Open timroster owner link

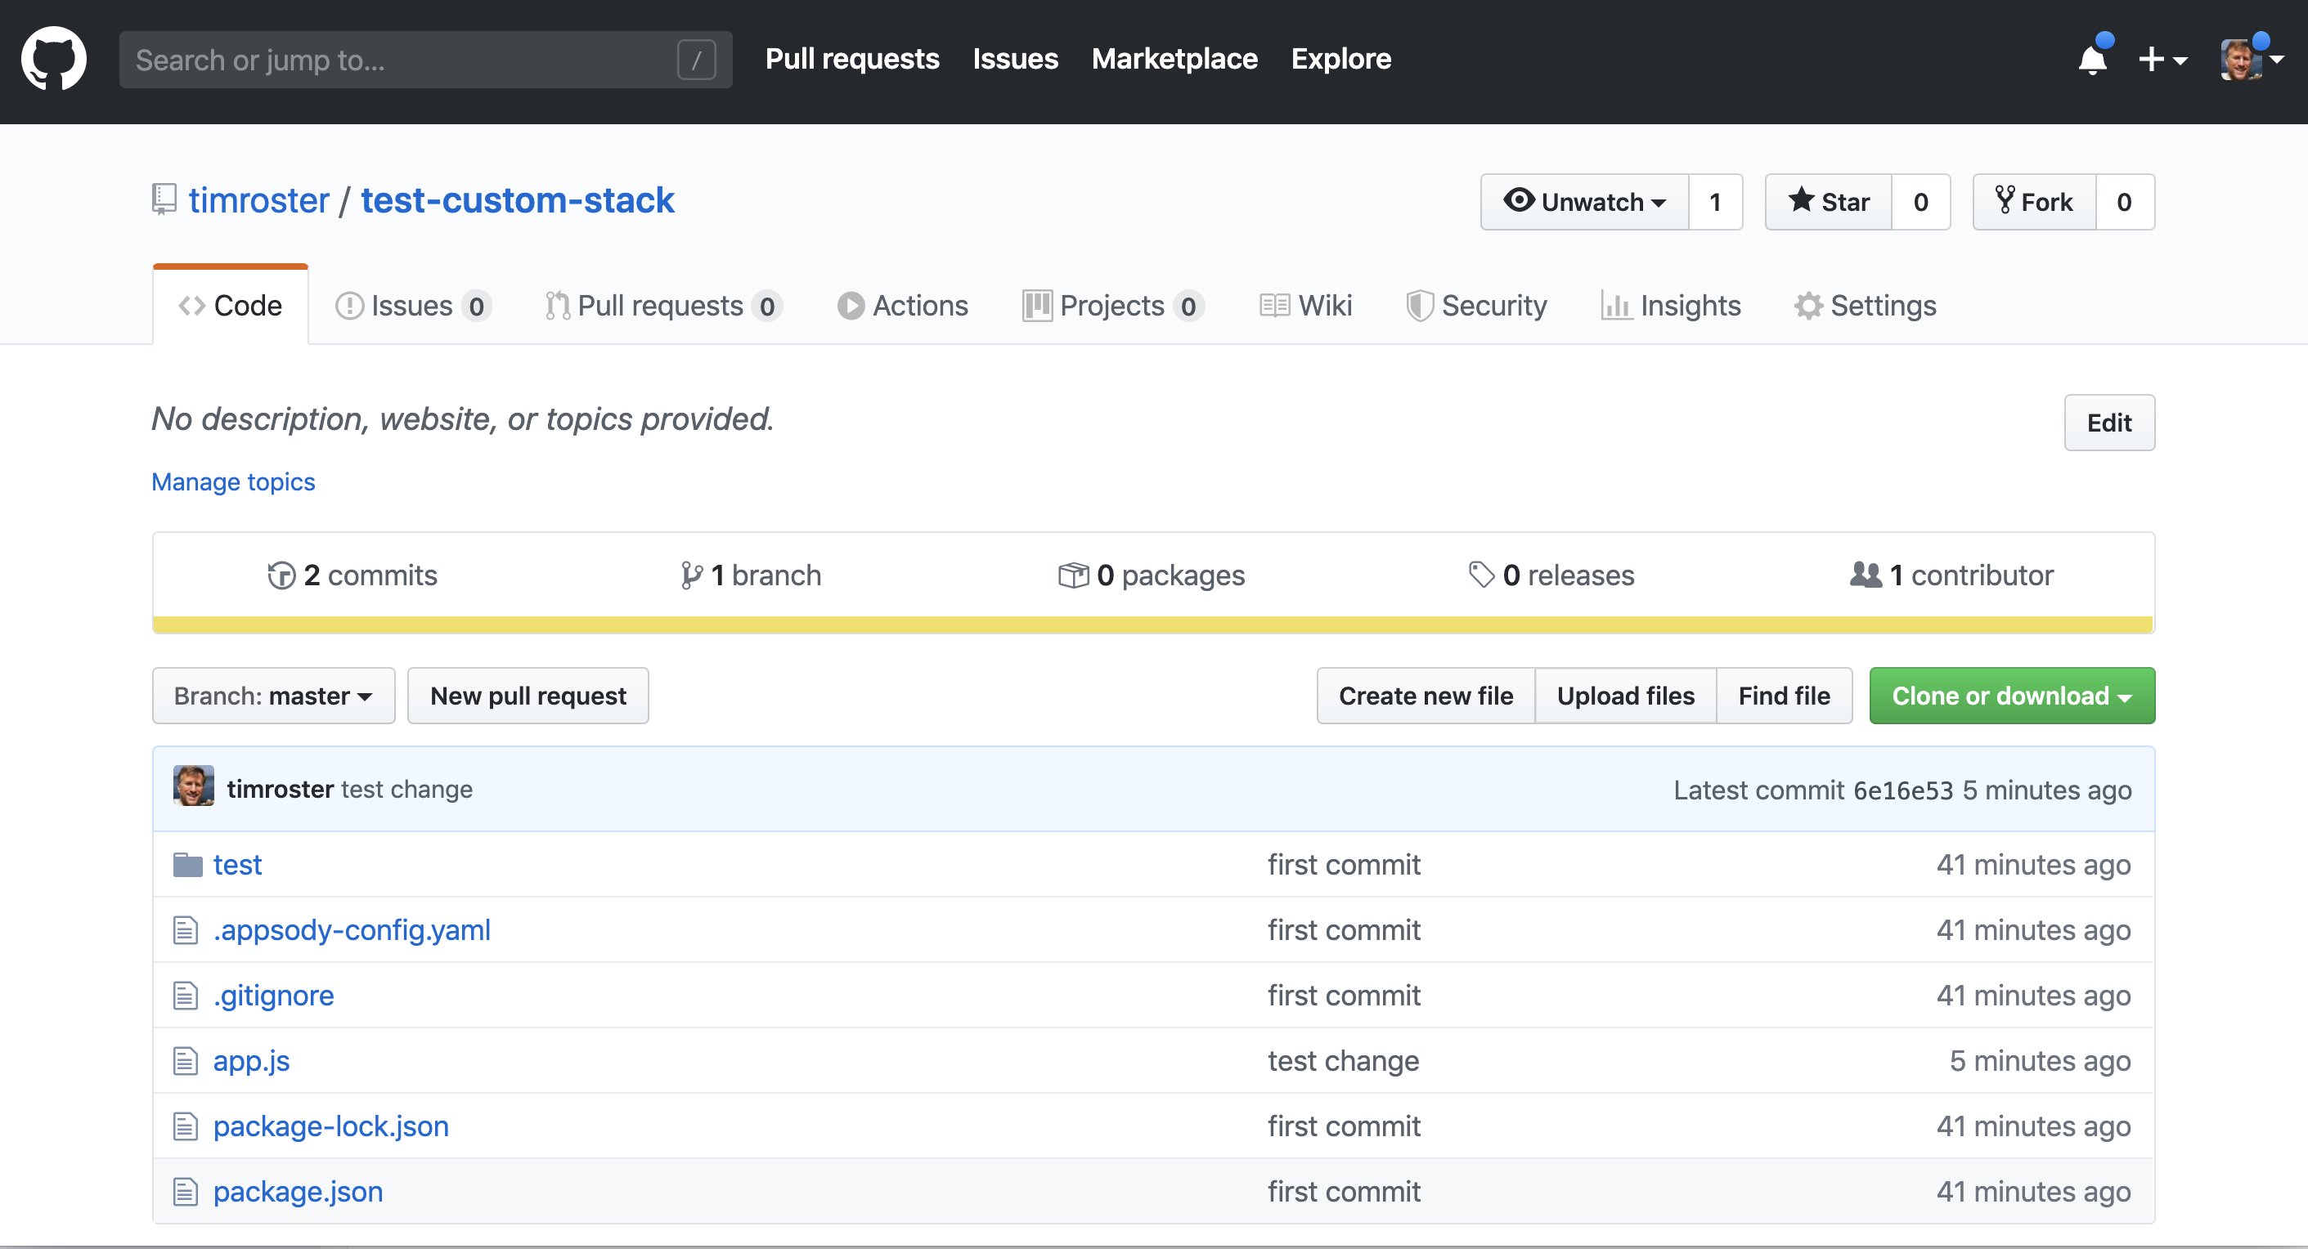[x=259, y=199]
